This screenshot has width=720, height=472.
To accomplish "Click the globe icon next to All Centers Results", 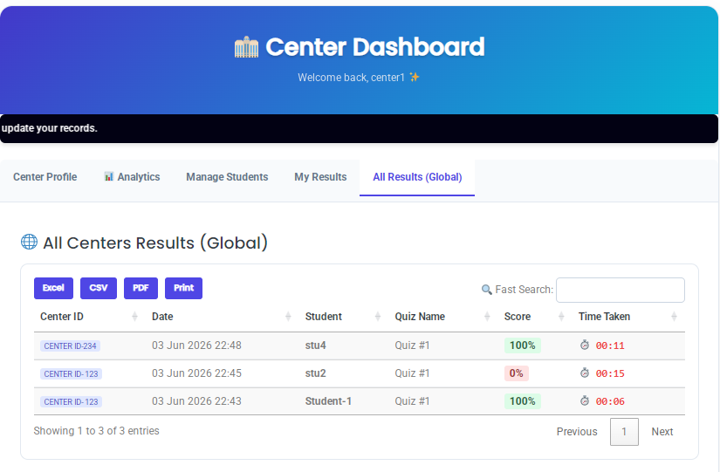I will (x=29, y=242).
